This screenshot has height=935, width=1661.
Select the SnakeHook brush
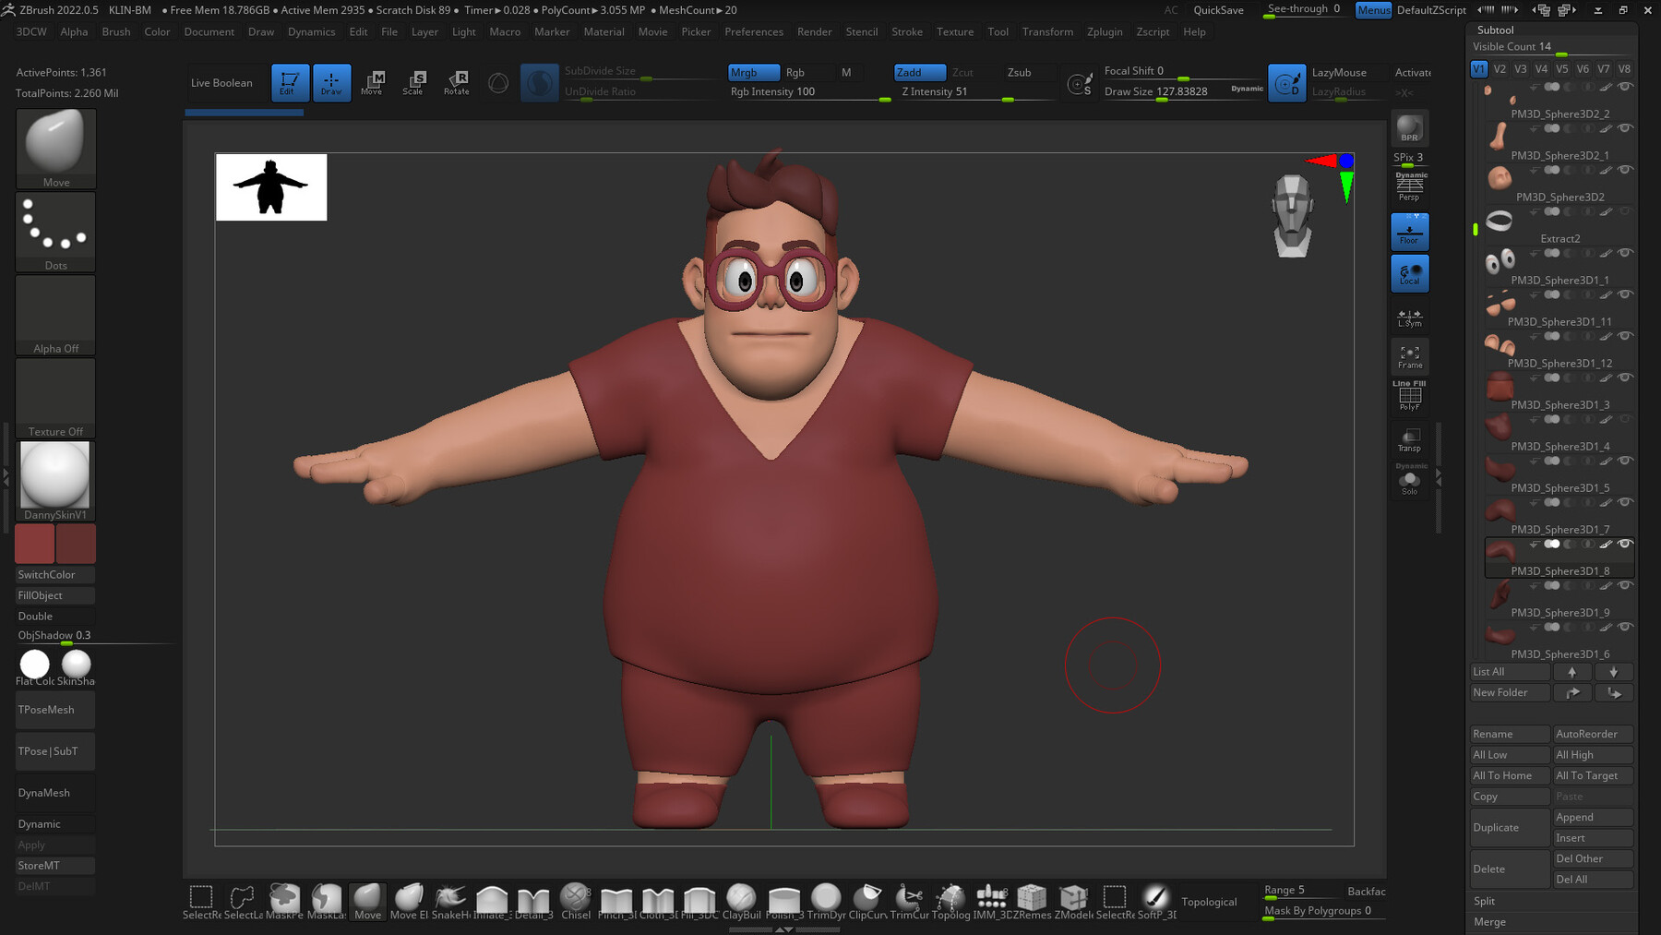click(450, 902)
